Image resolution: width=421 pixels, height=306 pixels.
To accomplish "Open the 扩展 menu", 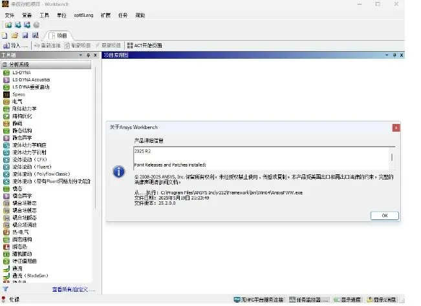I will pos(105,15).
